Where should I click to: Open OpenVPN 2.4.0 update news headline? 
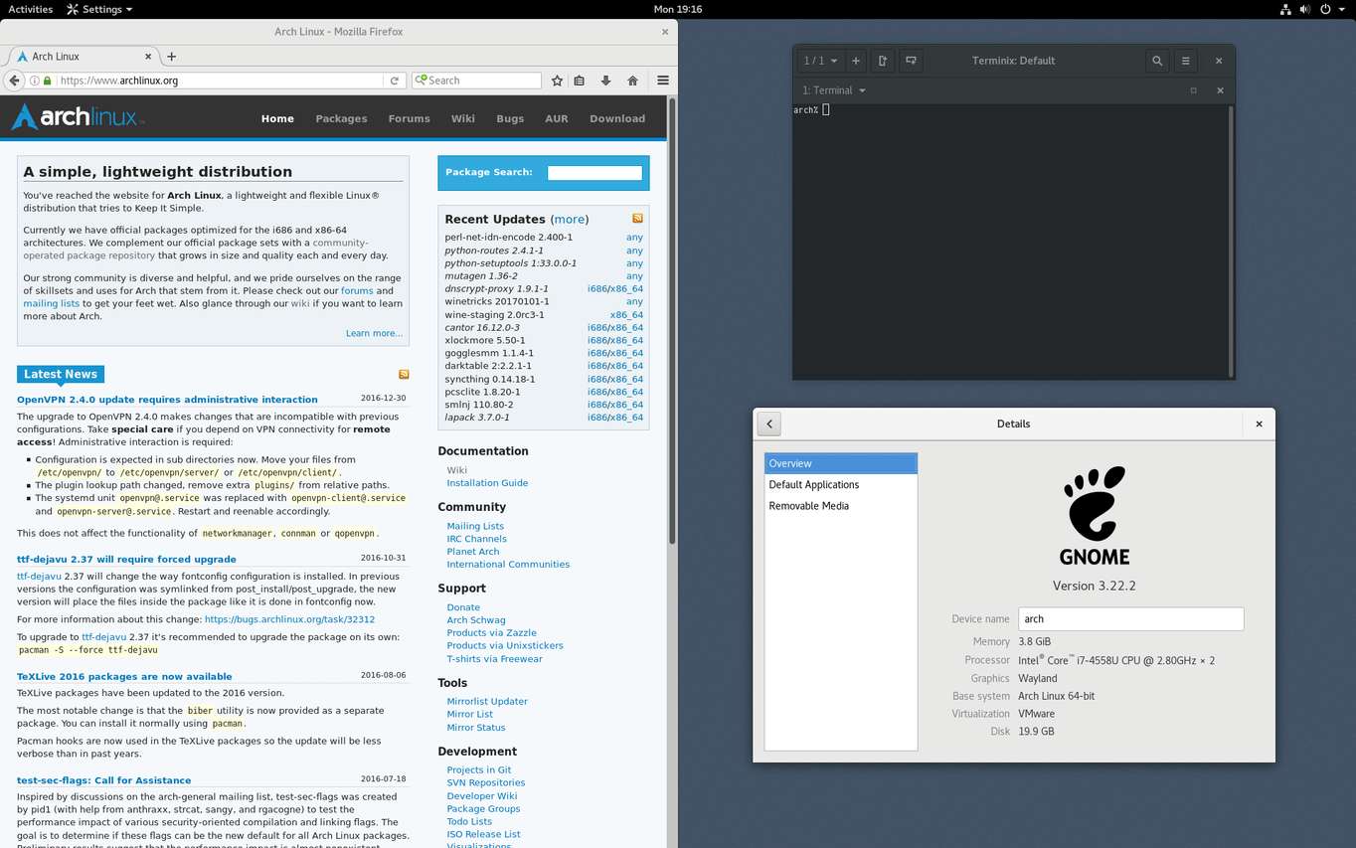coord(167,400)
